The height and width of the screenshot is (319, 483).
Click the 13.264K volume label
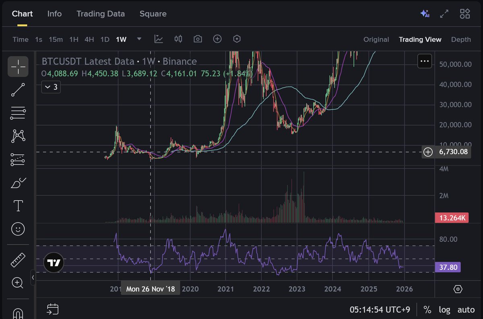tap(452, 218)
